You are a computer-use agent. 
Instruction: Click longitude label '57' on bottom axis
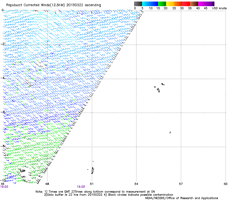[x=181, y=184]
